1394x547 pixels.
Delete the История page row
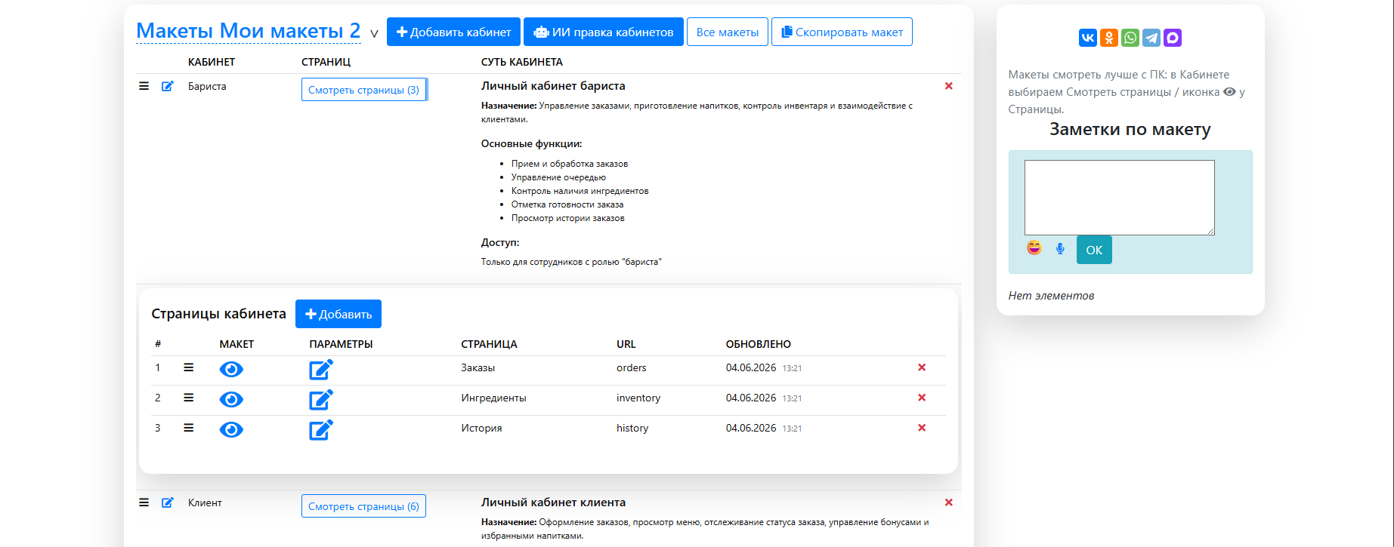(922, 428)
